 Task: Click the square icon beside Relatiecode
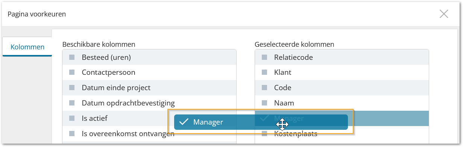264,57
